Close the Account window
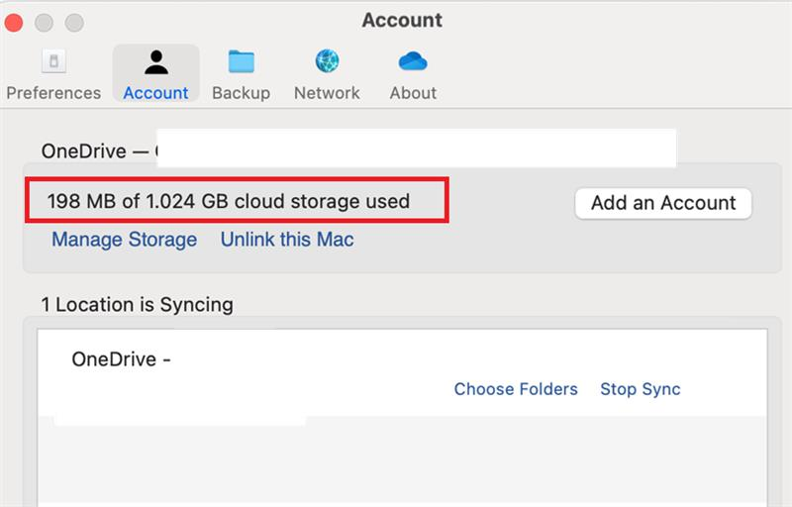792x507 pixels. click(14, 22)
